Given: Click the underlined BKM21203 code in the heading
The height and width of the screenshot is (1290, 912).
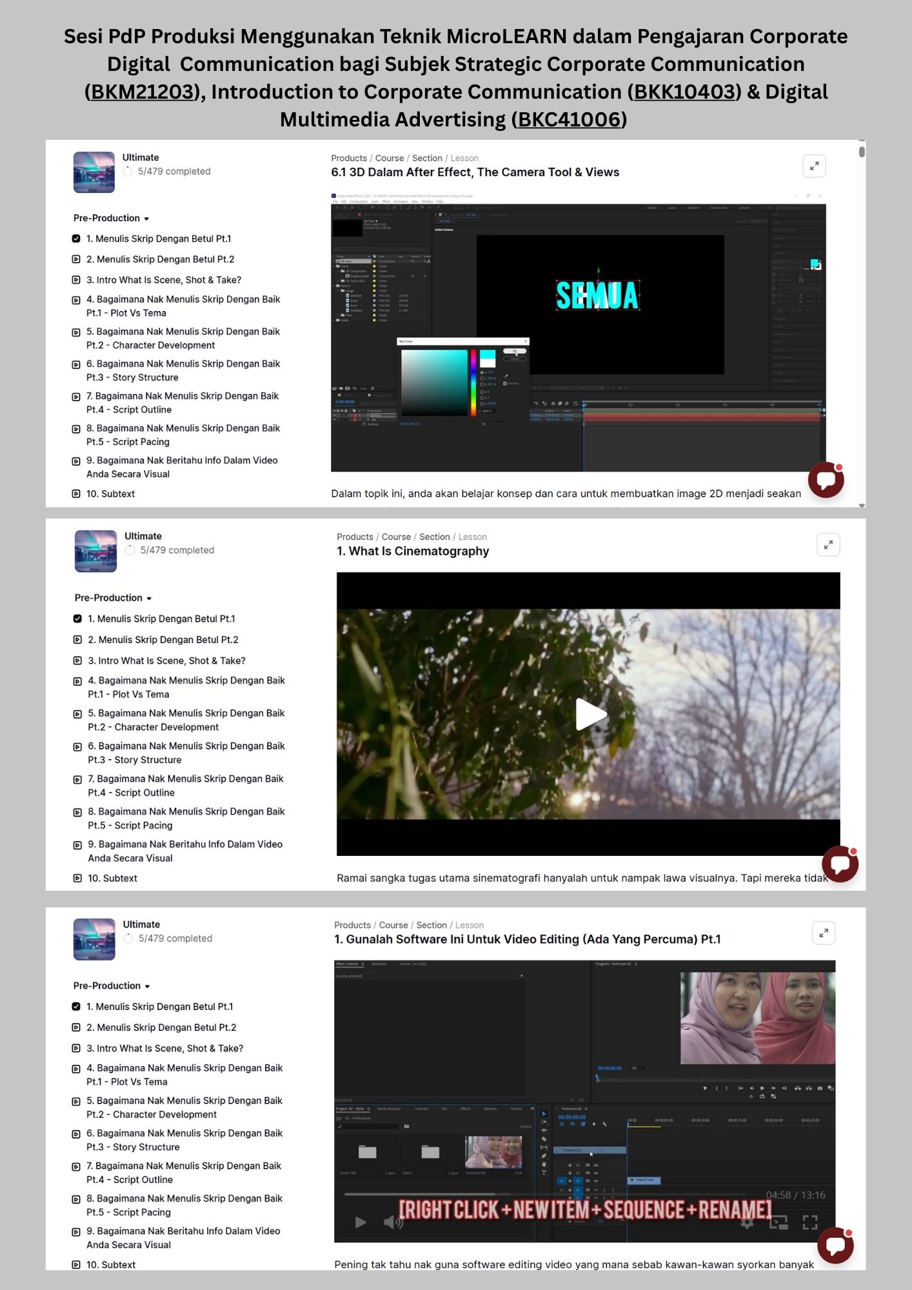Looking at the screenshot, I should click(142, 92).
